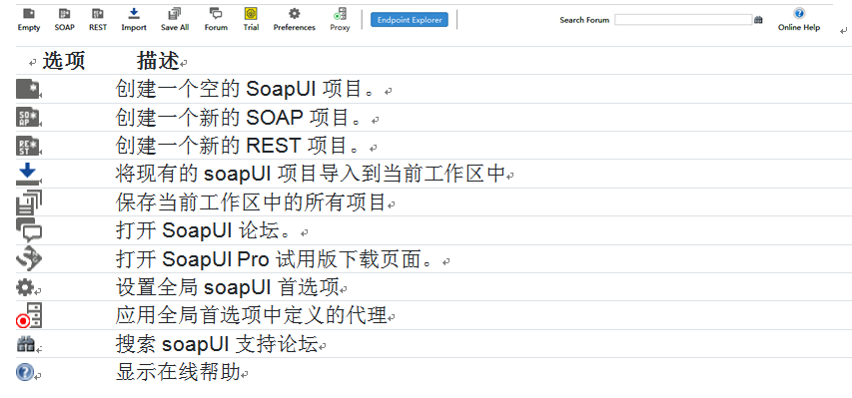
Task: Click the SoapUI Pro trial icon in the table
Action: tap(29, 258)
